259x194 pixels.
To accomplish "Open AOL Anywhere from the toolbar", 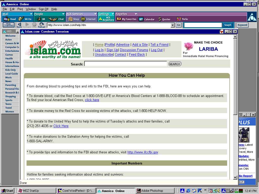I will [106, 19].
